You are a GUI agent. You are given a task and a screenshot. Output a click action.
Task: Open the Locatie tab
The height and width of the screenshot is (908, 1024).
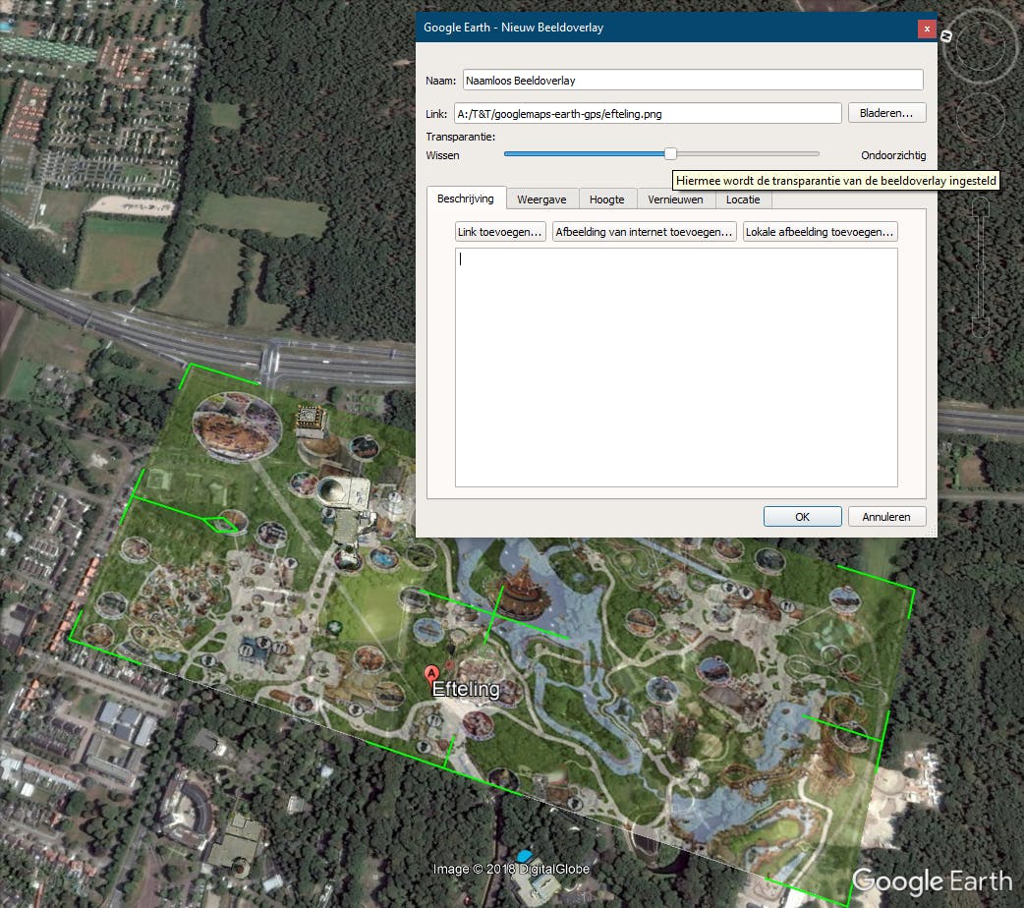pos(743,199)
